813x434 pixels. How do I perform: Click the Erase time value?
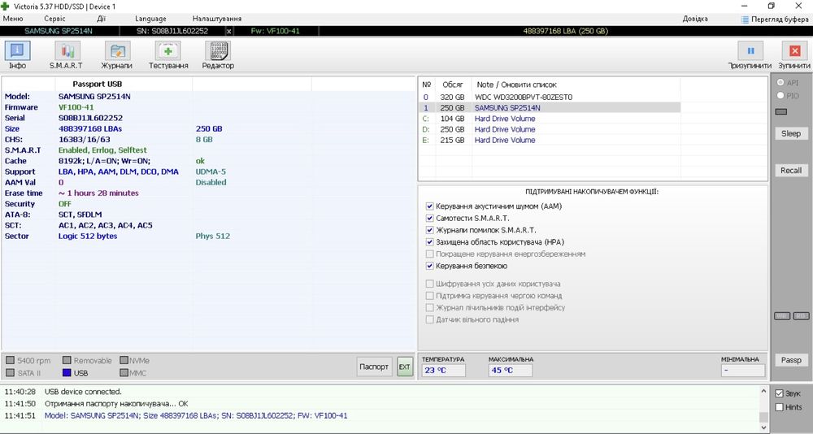pyautogui.click(x=98, y=193)
